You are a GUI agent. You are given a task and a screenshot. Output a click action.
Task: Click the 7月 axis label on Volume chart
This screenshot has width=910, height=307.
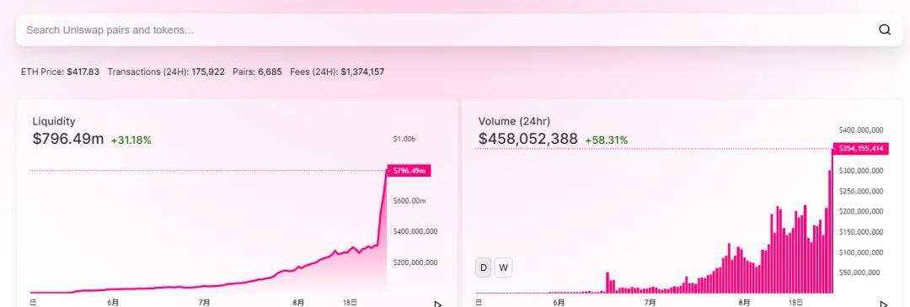tap(650, 302)
